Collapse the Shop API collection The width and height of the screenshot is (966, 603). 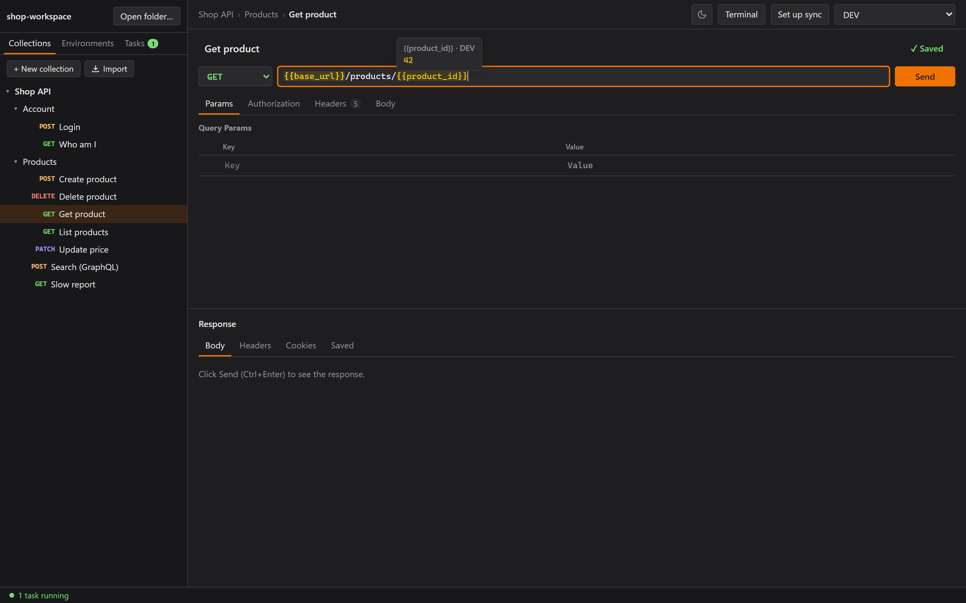[8, 91]
